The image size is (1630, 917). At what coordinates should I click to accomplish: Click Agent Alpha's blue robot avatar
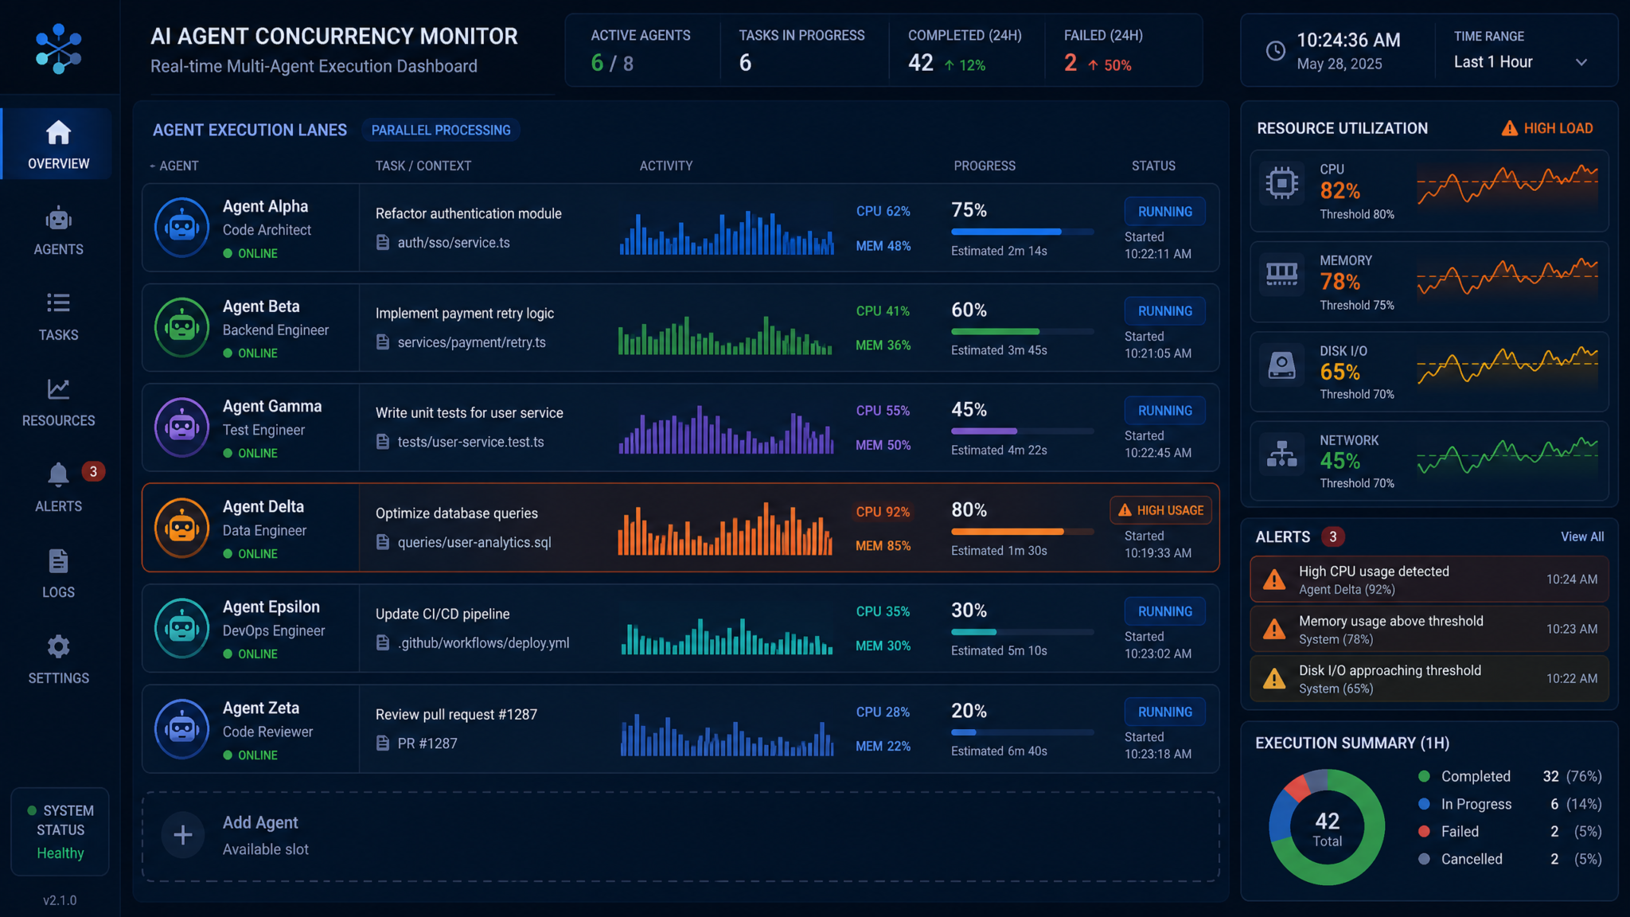[x=182, y=228]
